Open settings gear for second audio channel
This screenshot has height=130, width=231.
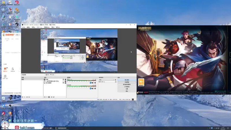point(95,88)
